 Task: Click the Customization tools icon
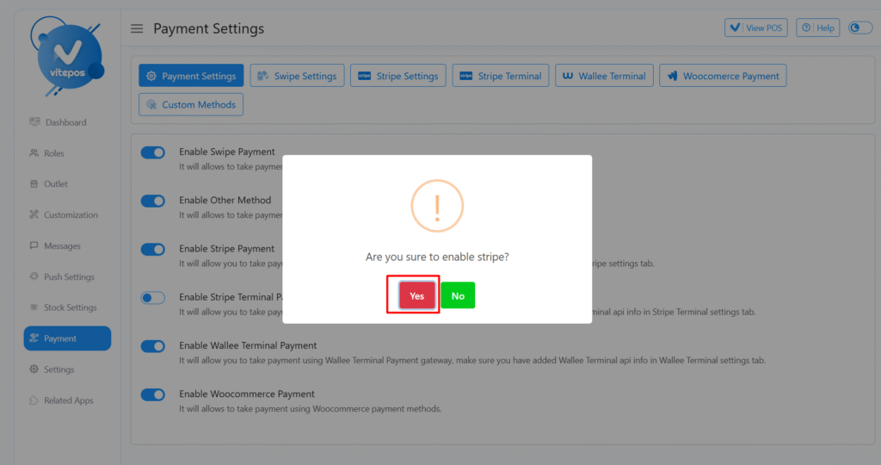[34, 214]
